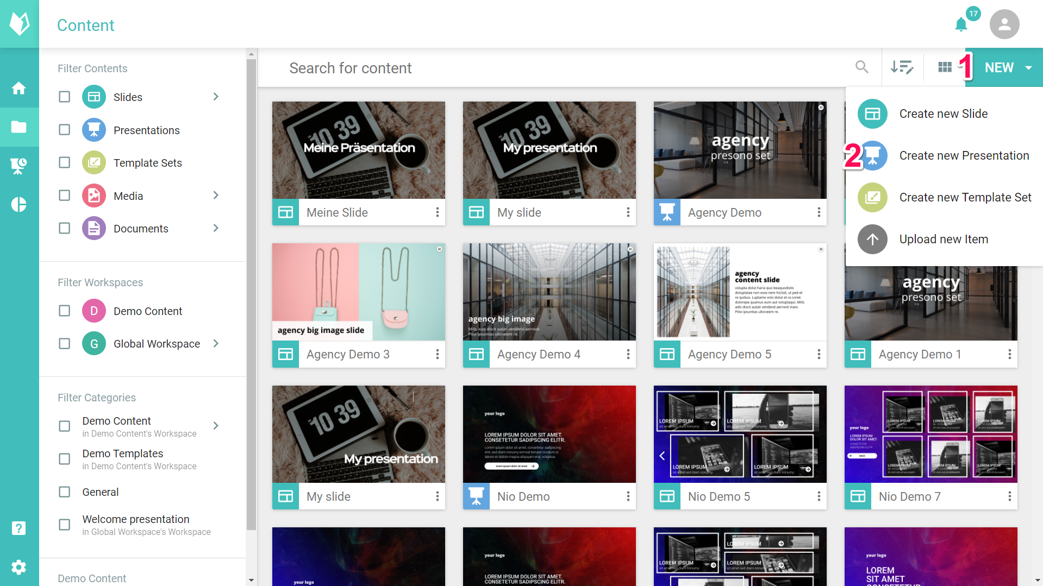Open the analytics pie chart icon

[19, 204]
